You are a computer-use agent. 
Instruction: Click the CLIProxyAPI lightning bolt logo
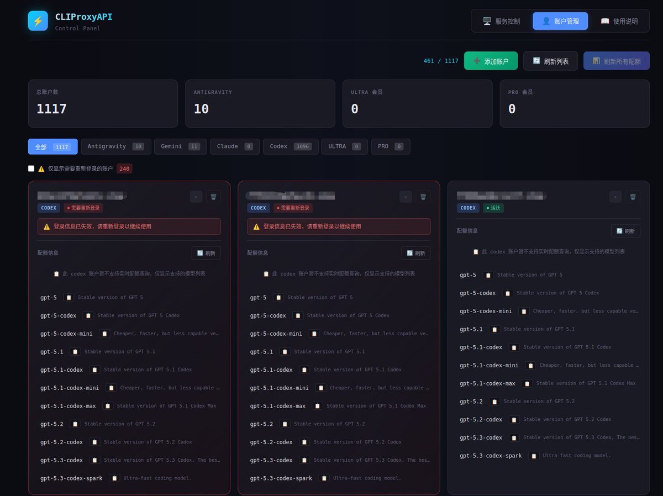38,21
